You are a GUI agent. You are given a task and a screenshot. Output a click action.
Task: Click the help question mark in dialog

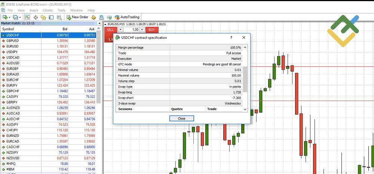[x=231, y=38]
